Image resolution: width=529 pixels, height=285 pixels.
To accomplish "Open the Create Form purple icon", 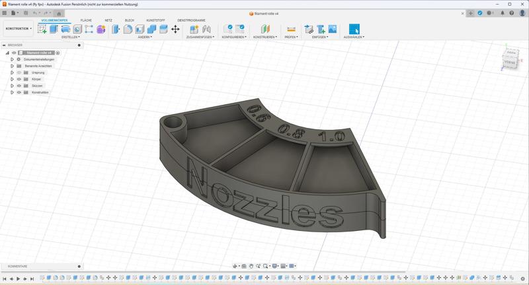I will (101, 29).
